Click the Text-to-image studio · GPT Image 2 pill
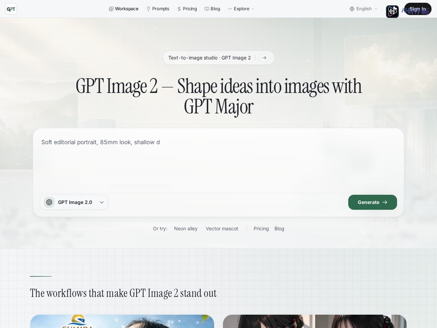Image resolution: width=437 pixels, height=328 pixels. (218, 58)
